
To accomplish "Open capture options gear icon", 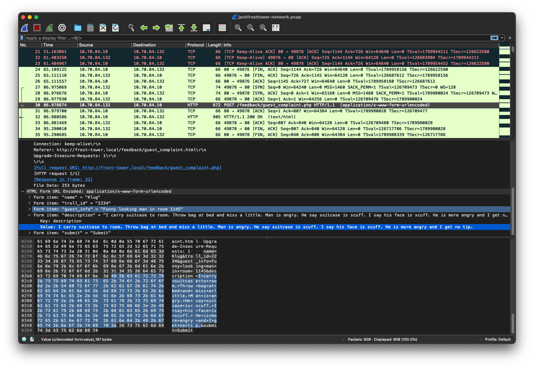I will click(62, 28).
